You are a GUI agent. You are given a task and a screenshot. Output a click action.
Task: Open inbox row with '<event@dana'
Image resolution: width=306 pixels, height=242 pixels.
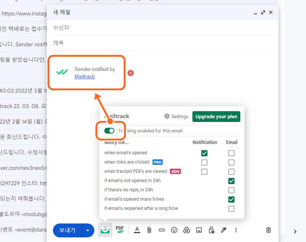(x=24, y=230)
